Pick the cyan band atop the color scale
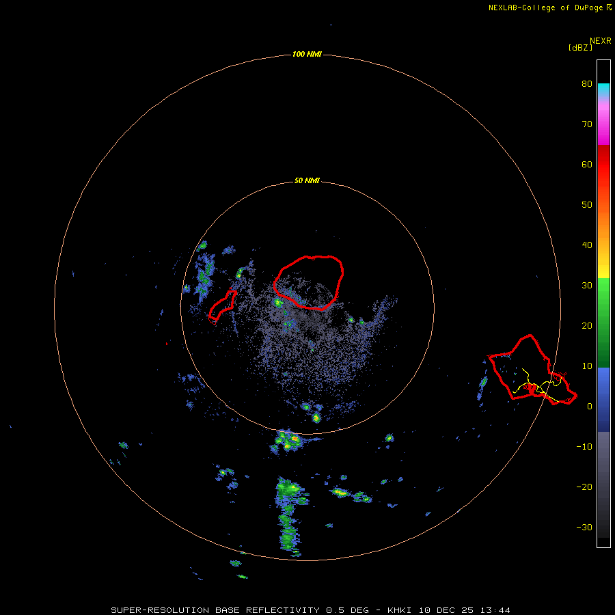615x615 pixels. (x=603, y=90)
